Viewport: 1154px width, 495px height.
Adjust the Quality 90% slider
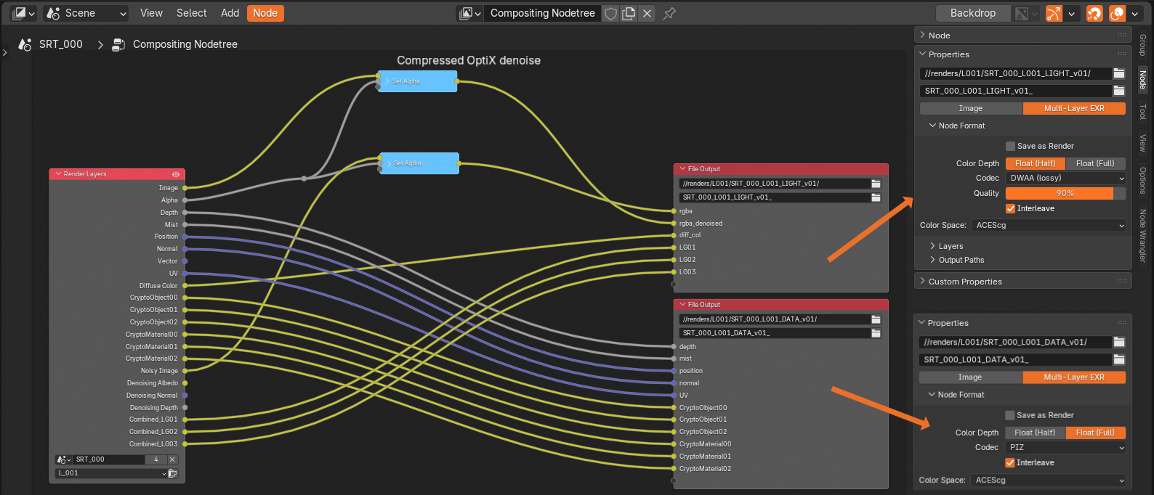1065,193
